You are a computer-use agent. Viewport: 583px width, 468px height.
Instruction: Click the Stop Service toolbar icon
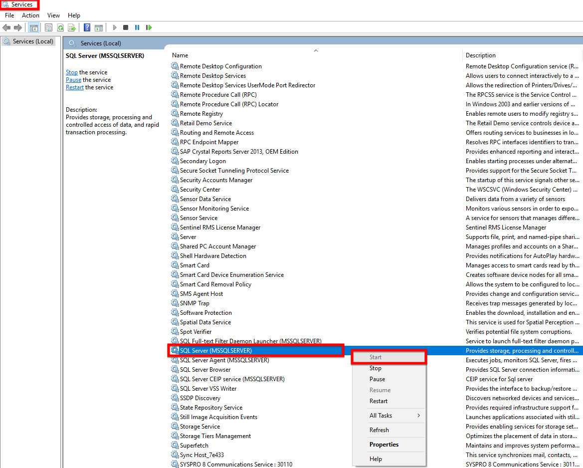[126, 27]
